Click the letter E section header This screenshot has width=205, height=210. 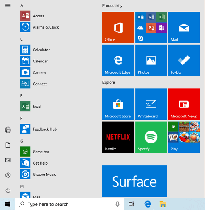pos(21,96)
